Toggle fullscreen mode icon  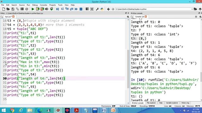pos(92,9)
